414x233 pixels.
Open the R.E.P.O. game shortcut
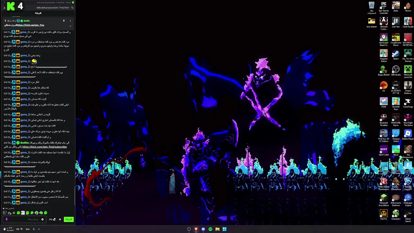(x=384, y=214)
